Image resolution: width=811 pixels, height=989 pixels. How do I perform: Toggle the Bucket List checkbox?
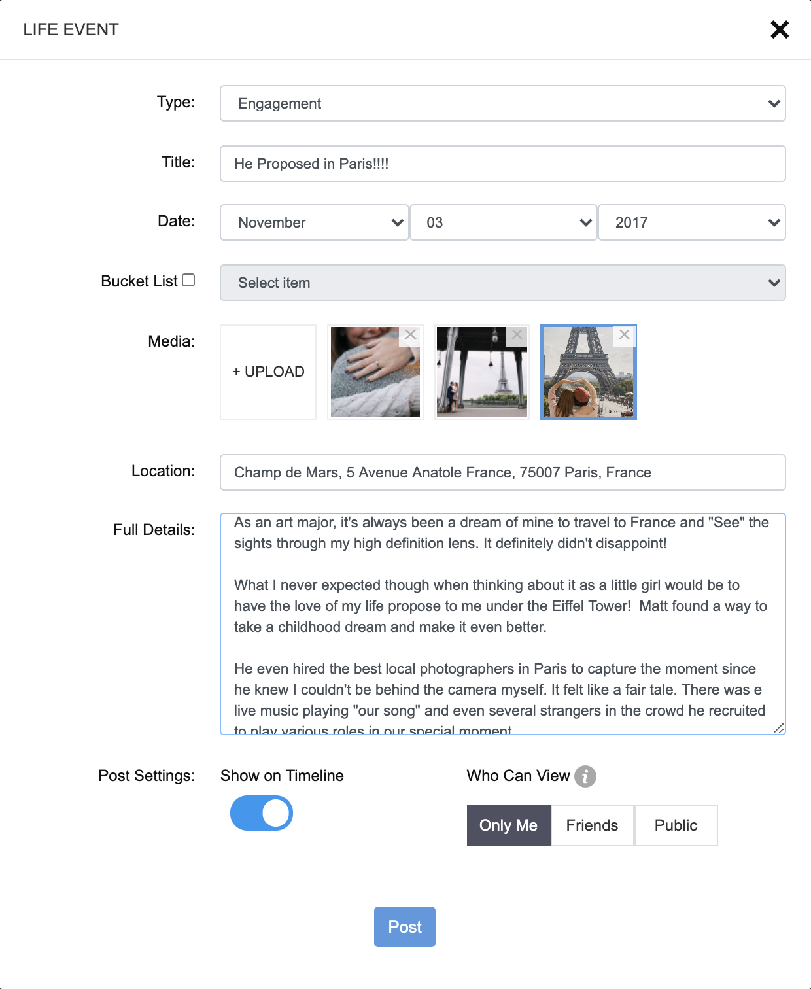pyautogui.click(x=188, y=280)
